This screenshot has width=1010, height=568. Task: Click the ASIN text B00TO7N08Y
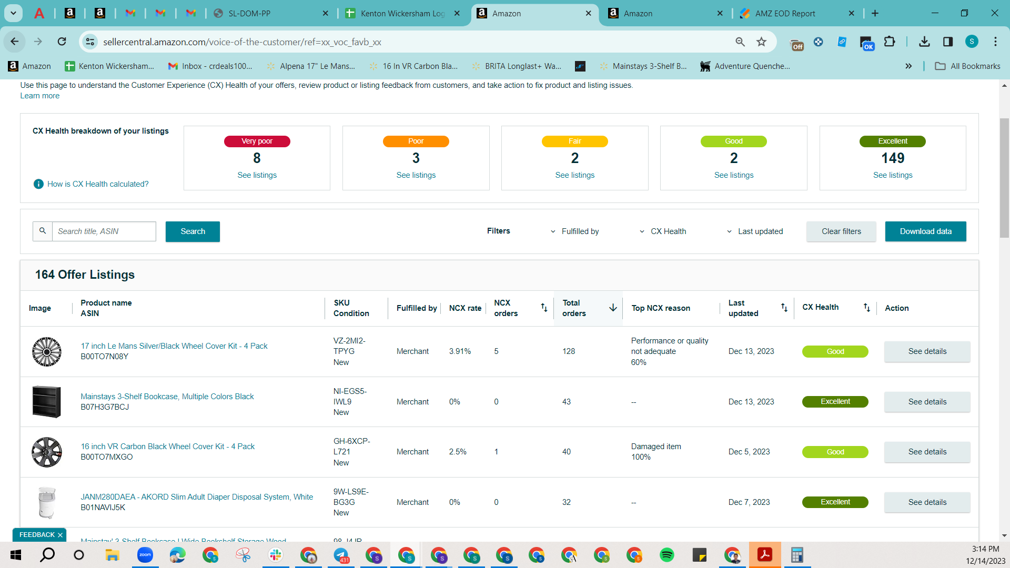104,357
